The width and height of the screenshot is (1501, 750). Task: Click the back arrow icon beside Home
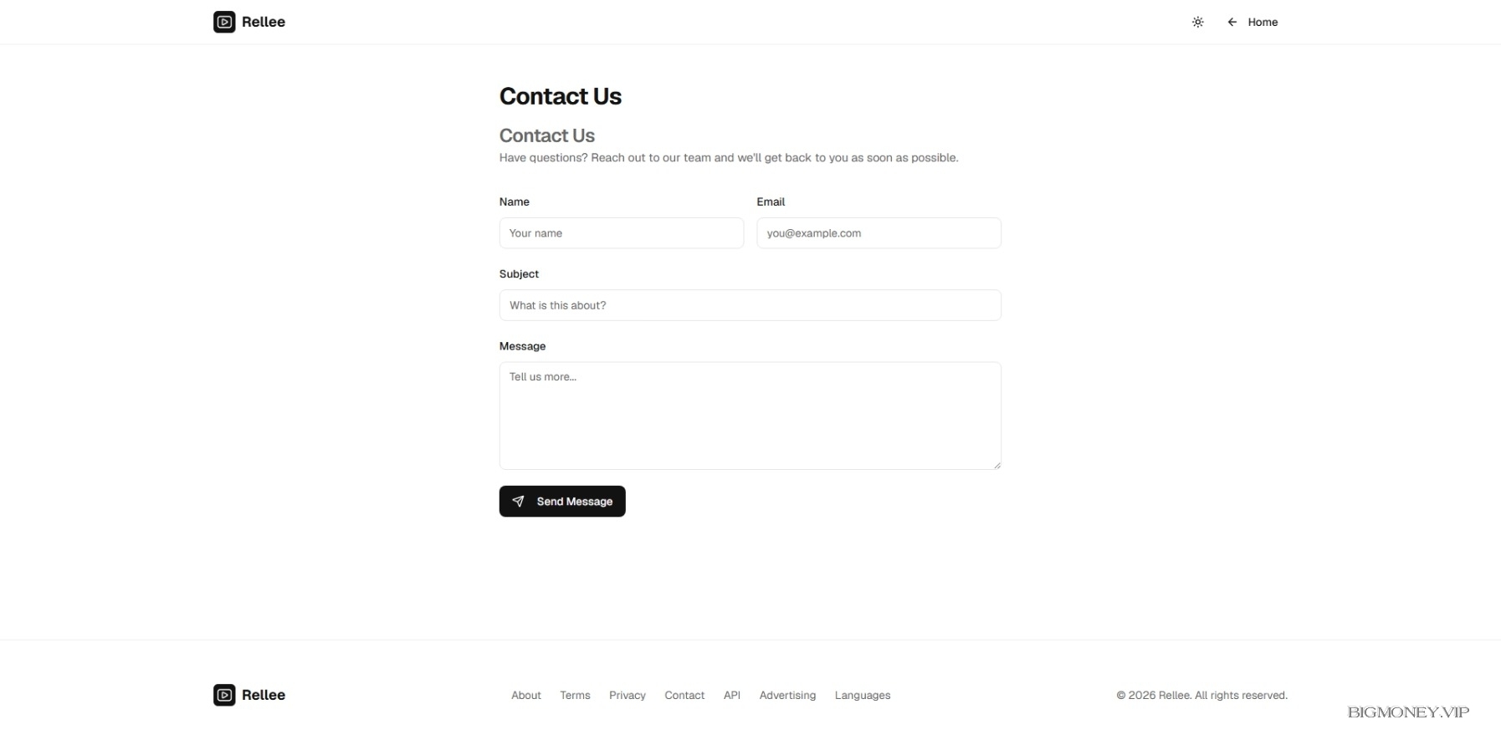(x=1232, y=23)
